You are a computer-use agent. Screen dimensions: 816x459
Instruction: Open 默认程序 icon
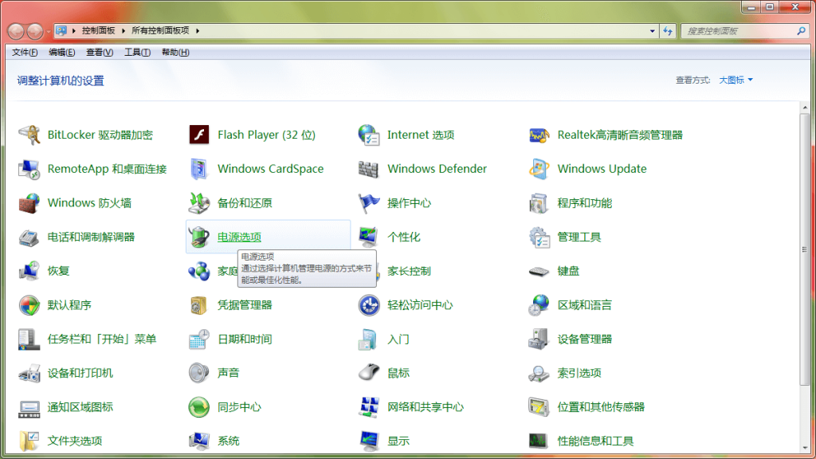29,305
